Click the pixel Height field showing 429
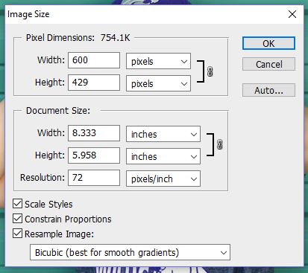This screenshot has width=308, height=273. (94, 83)
